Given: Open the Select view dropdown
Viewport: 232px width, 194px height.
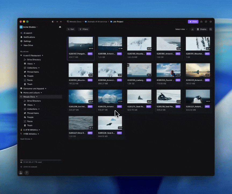Looking at the screenshot, I should click(x=181, y=29).
